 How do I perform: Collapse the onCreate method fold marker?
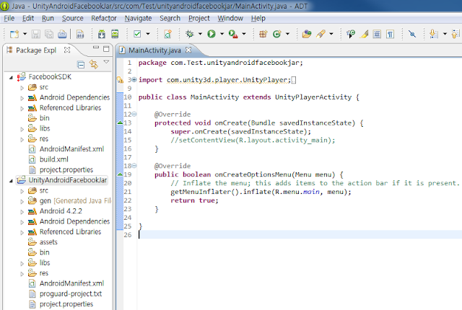click(134, 114)
